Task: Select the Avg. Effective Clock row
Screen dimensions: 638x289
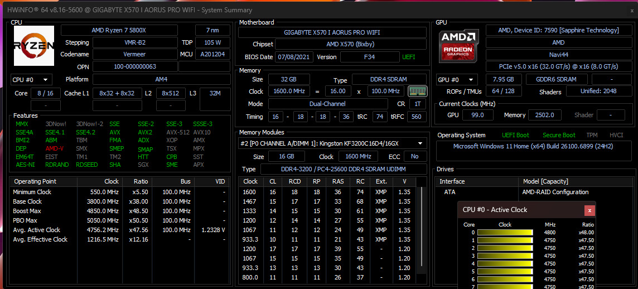Action: 119,239
